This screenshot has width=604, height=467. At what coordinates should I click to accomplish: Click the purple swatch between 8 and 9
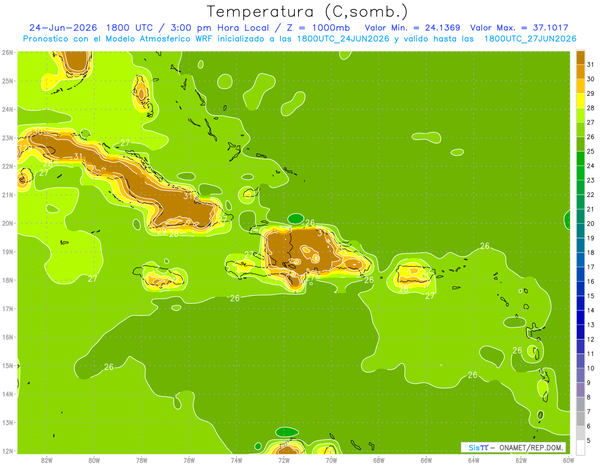(x=580, y=390)
